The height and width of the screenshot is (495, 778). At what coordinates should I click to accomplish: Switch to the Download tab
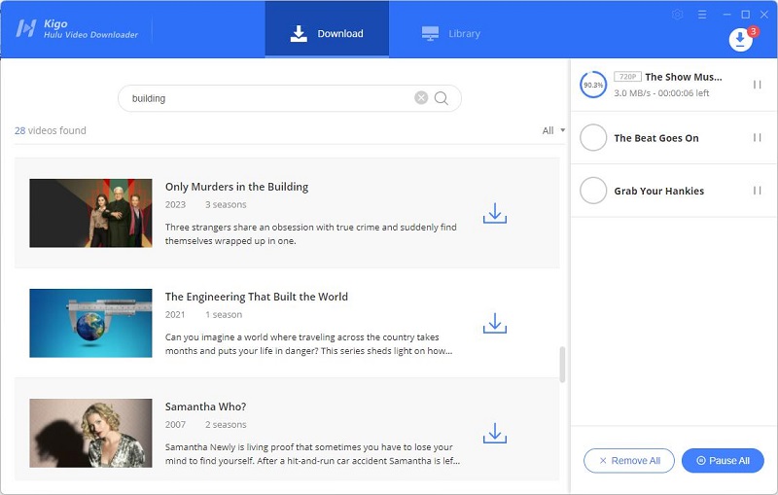[x=327, y=29]
